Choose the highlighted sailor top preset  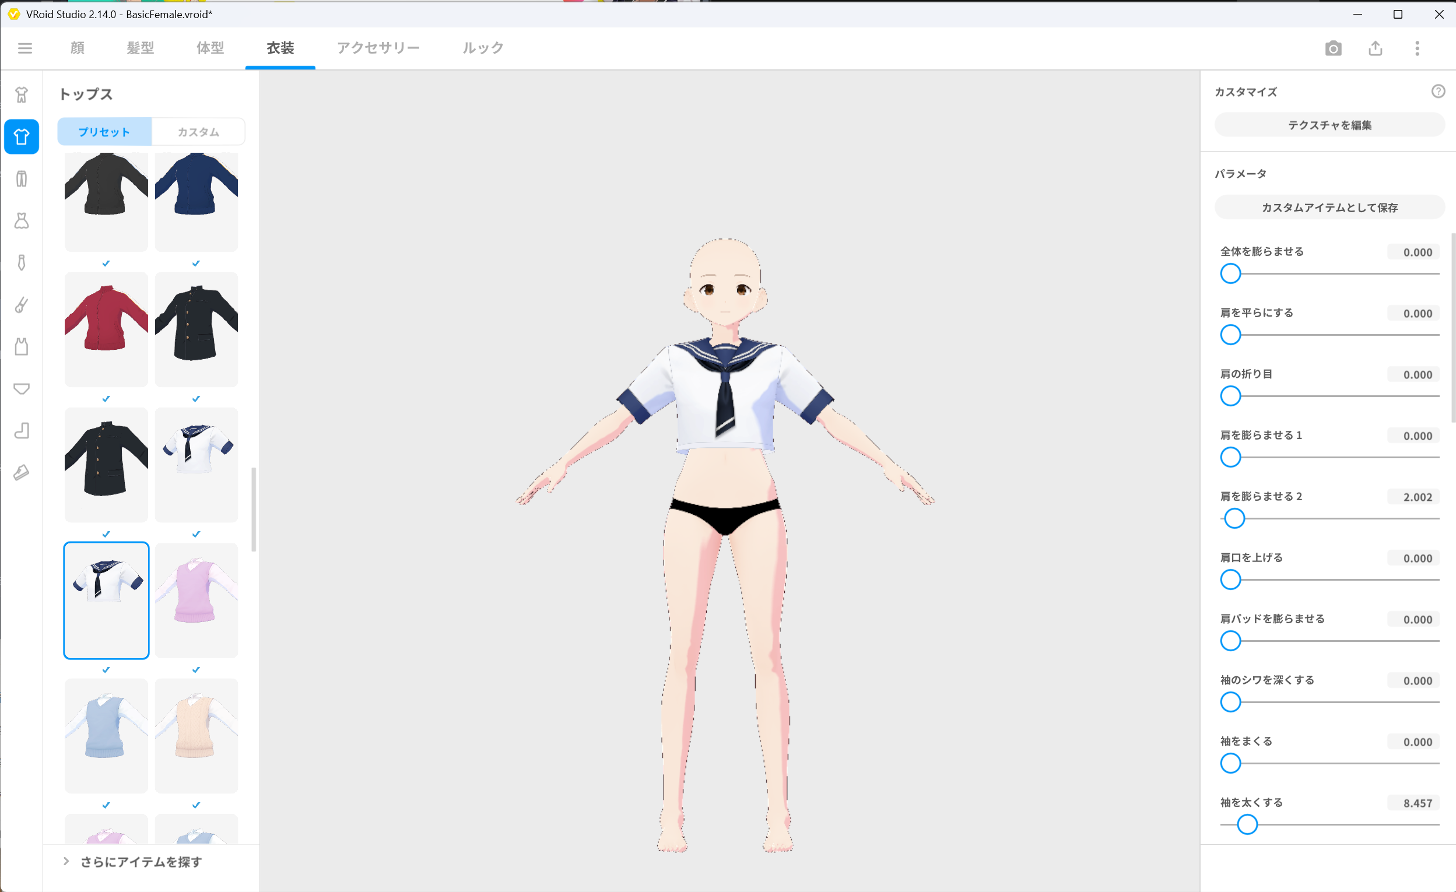click(x=106, y=600)
